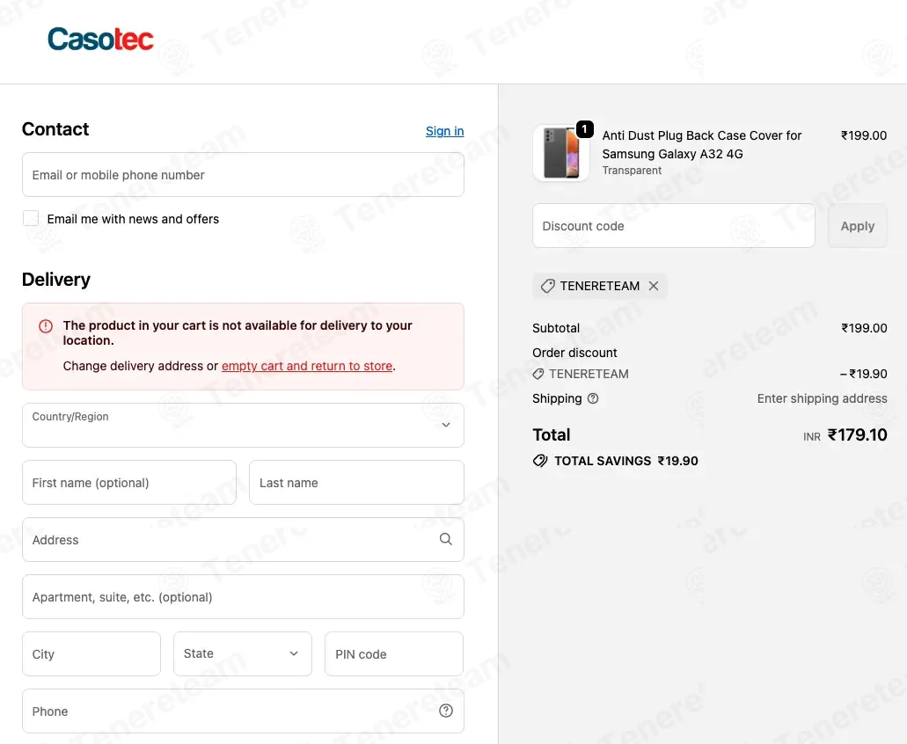
Task: Click the phone field help icon
Action: 446,711
